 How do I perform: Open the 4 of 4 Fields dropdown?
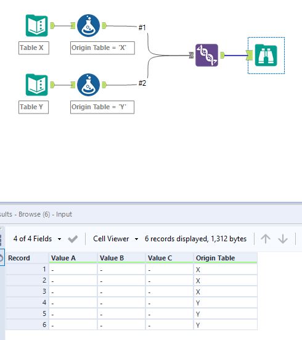(37, 239)
